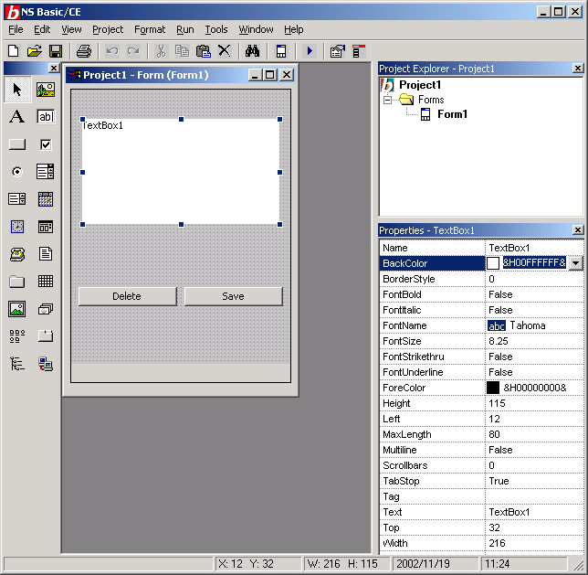This screenshot has height=575, width=588.
Task: Open the File menu
Action: [16, 29]
